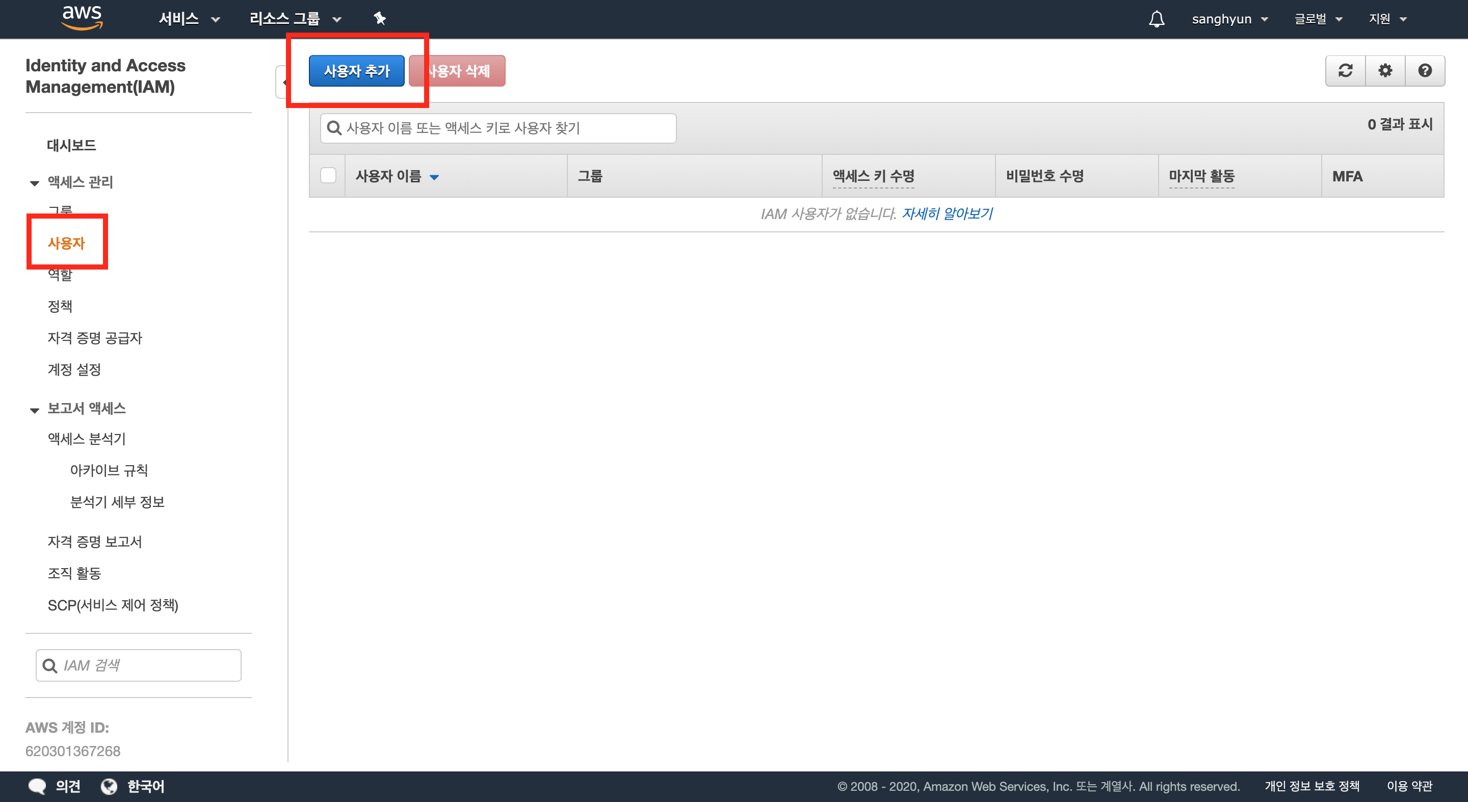Collapse the 보고서 액세스 section
The image size is (1468, 802).
click(34, 410)
